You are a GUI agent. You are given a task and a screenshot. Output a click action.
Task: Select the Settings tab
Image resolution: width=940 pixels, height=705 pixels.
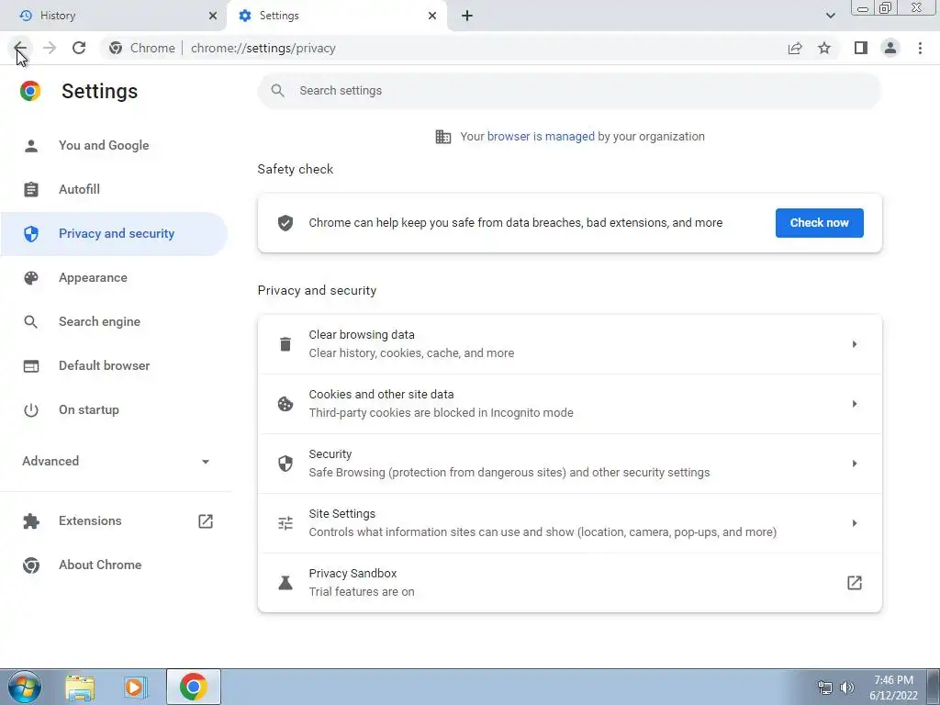(336, 16)
